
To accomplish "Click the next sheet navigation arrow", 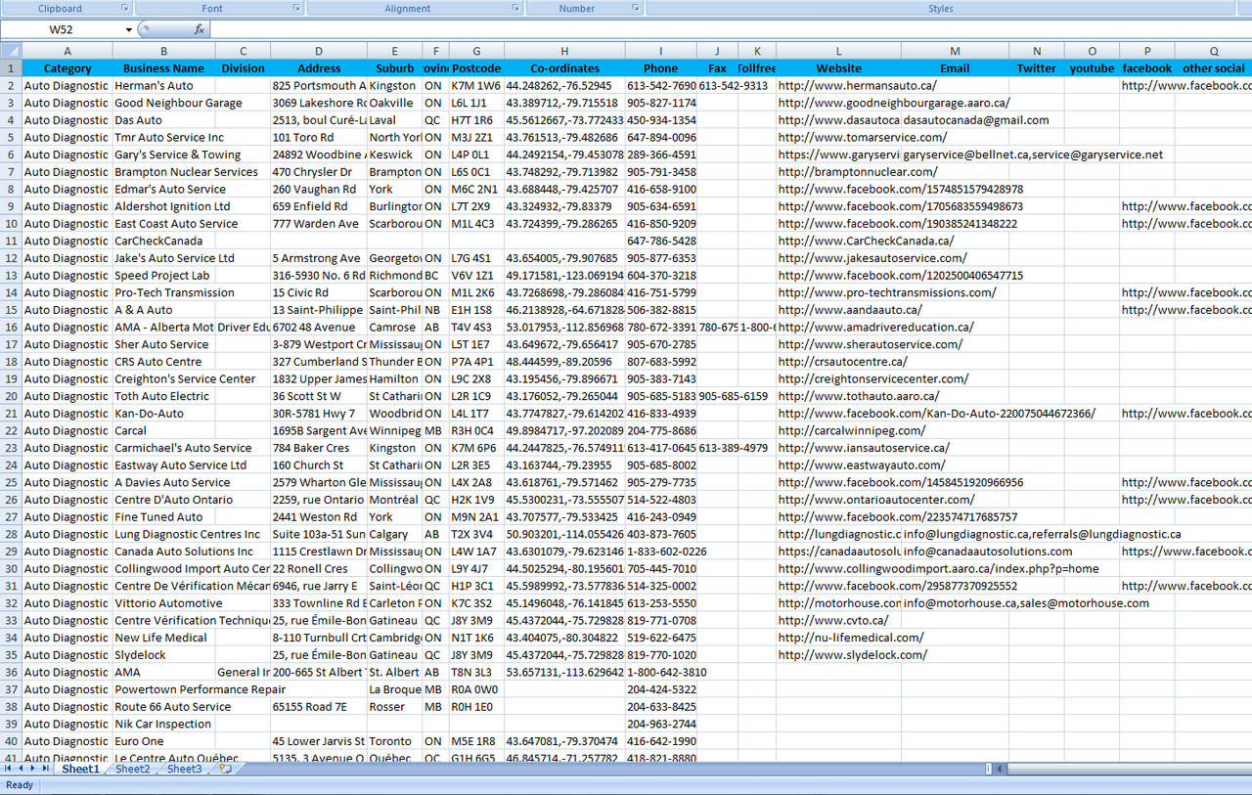I will (33, 770).
